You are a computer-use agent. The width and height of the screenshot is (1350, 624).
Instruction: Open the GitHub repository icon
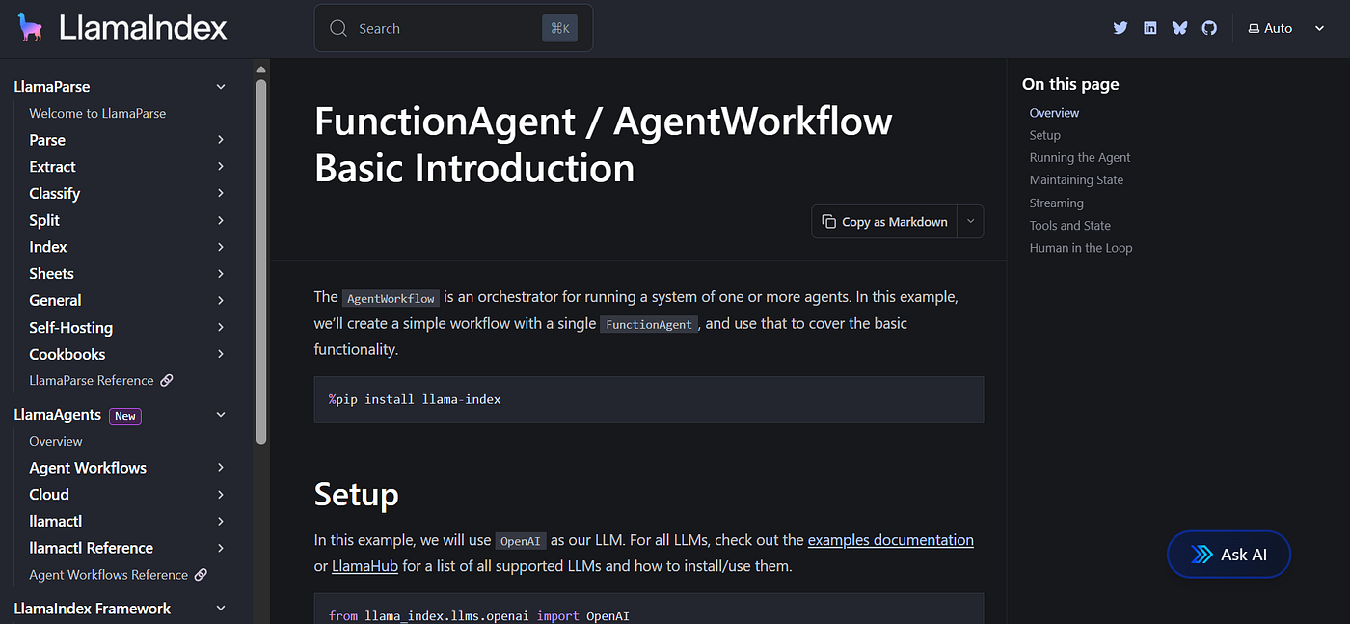tap(1209, 28)
